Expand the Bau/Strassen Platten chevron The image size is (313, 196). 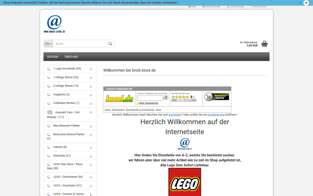coord(91,126)
